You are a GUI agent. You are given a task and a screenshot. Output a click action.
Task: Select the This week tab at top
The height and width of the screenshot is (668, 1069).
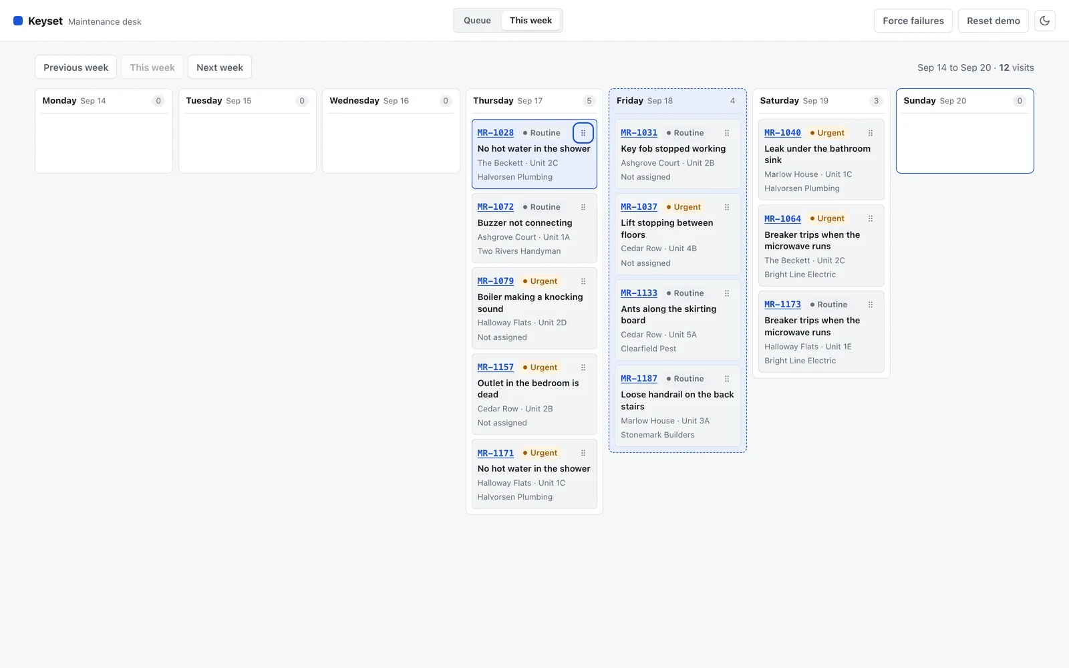click(x=530, y=21)
